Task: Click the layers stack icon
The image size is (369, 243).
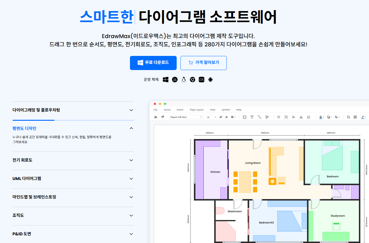Action: (x=279, y=117)
